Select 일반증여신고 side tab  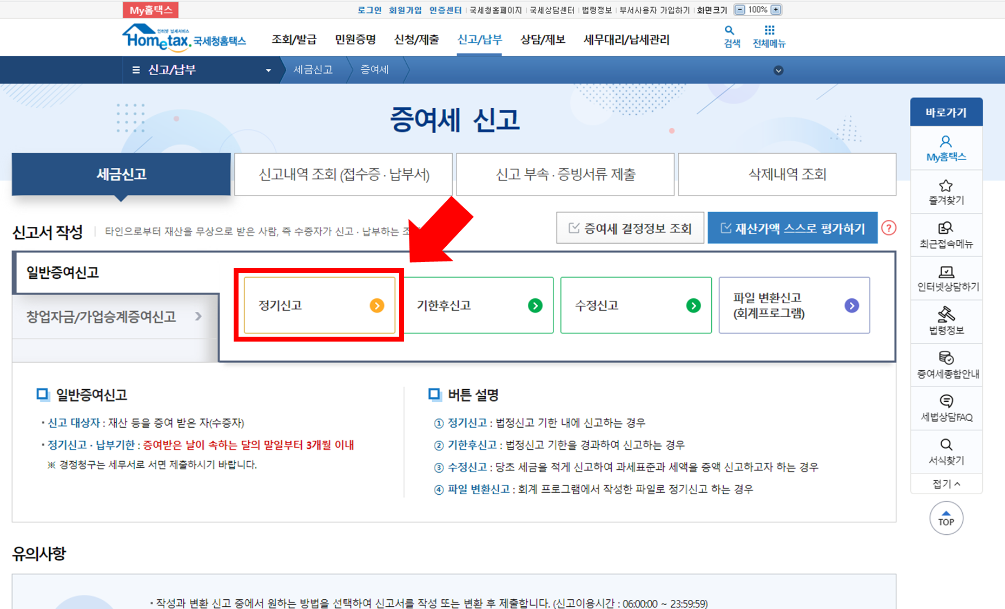116,272
